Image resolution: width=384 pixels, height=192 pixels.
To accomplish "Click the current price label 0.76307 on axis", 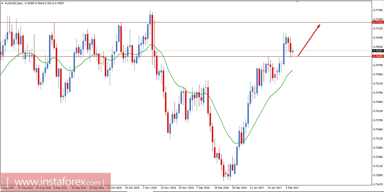I will point(378,51).
